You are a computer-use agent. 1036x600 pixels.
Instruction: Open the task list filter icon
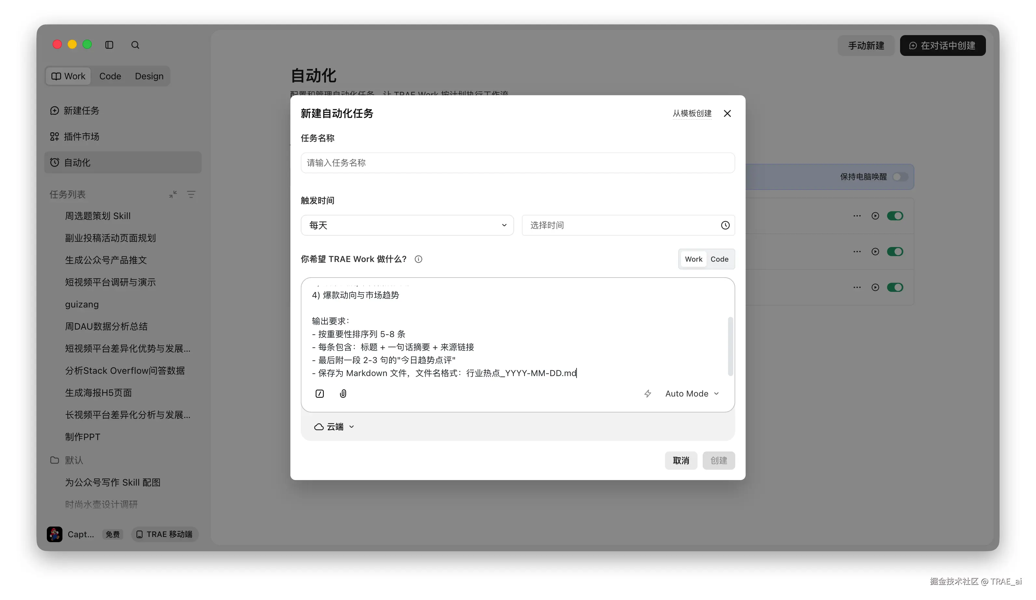[191, 194]
